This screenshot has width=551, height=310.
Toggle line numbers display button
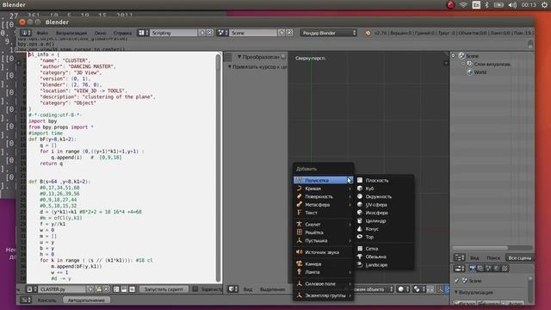click(116, 289)
